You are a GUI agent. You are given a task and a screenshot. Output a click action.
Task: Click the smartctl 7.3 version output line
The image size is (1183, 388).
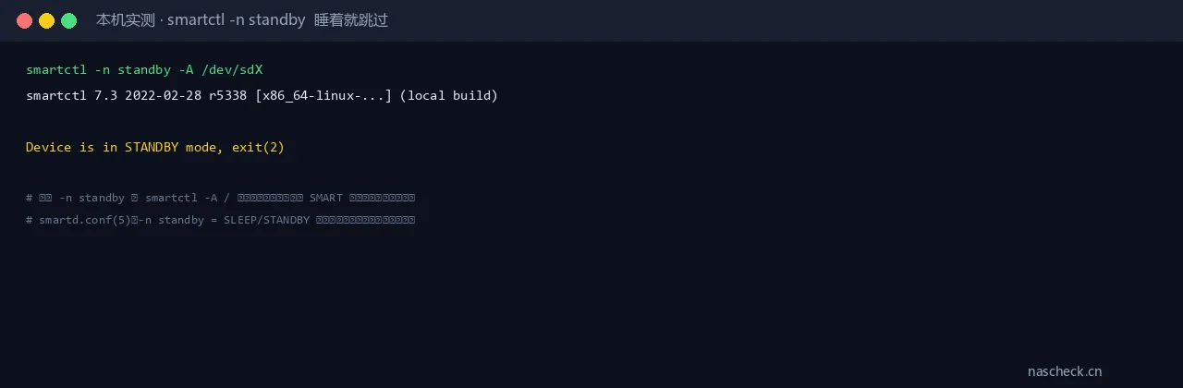point(262,96)
